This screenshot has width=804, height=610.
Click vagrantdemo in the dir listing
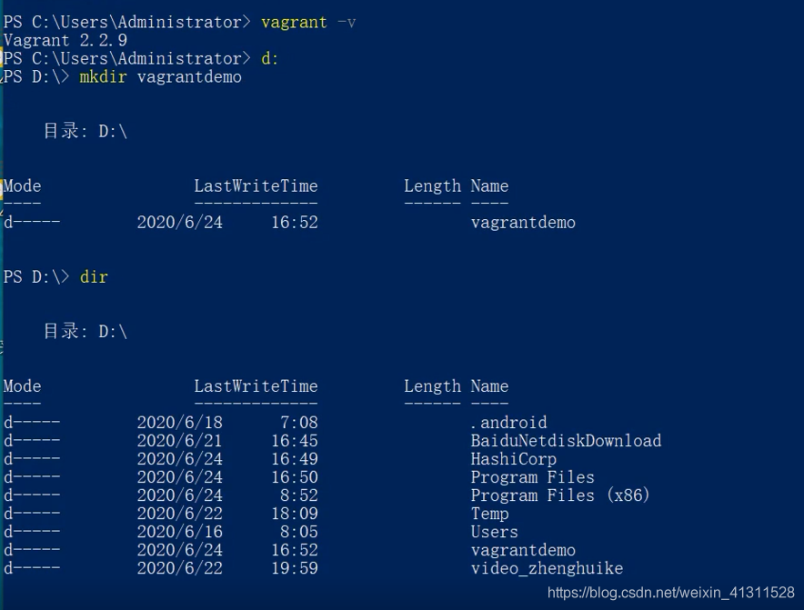[523, 550]
